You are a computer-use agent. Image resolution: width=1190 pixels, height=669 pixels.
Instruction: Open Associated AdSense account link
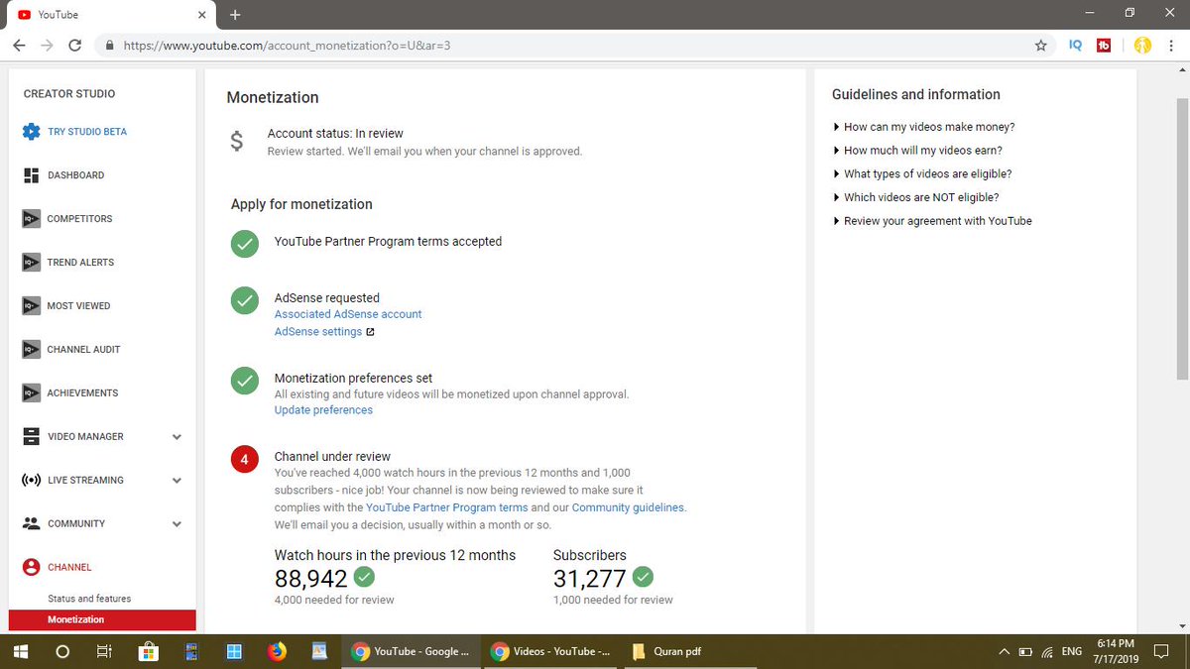coord(348,314)
